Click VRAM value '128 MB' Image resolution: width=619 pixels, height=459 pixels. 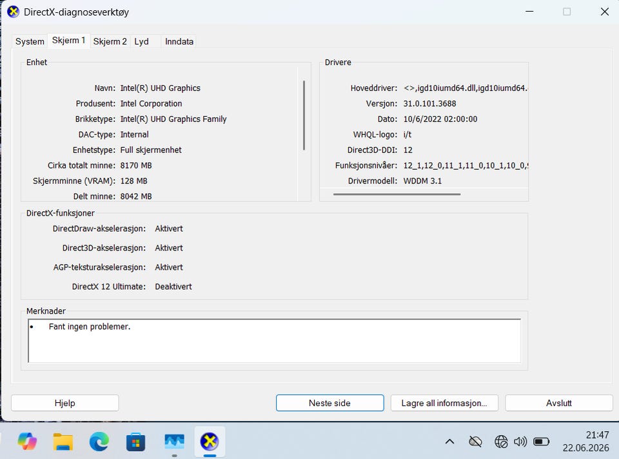pyautogui.click(x=133, y=181)
